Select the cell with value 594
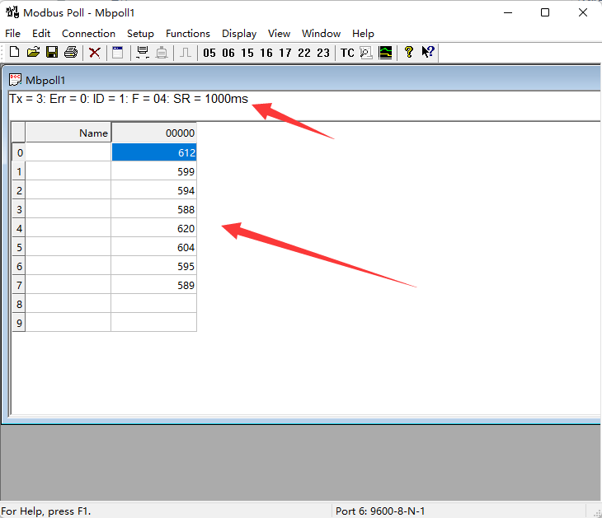Viewport: 602px width, 518px height. [154, 190]
